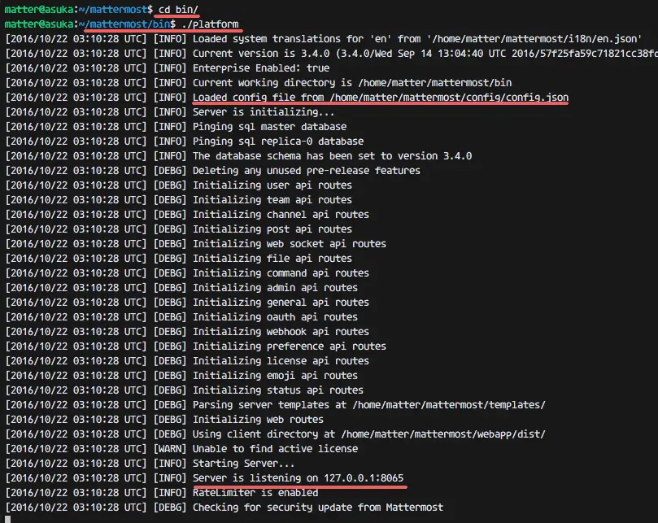
Task: Click the './platform' command text
Action: [210, 24]
